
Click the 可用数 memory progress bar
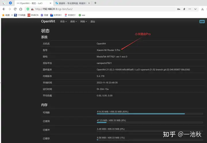[150, 114]
